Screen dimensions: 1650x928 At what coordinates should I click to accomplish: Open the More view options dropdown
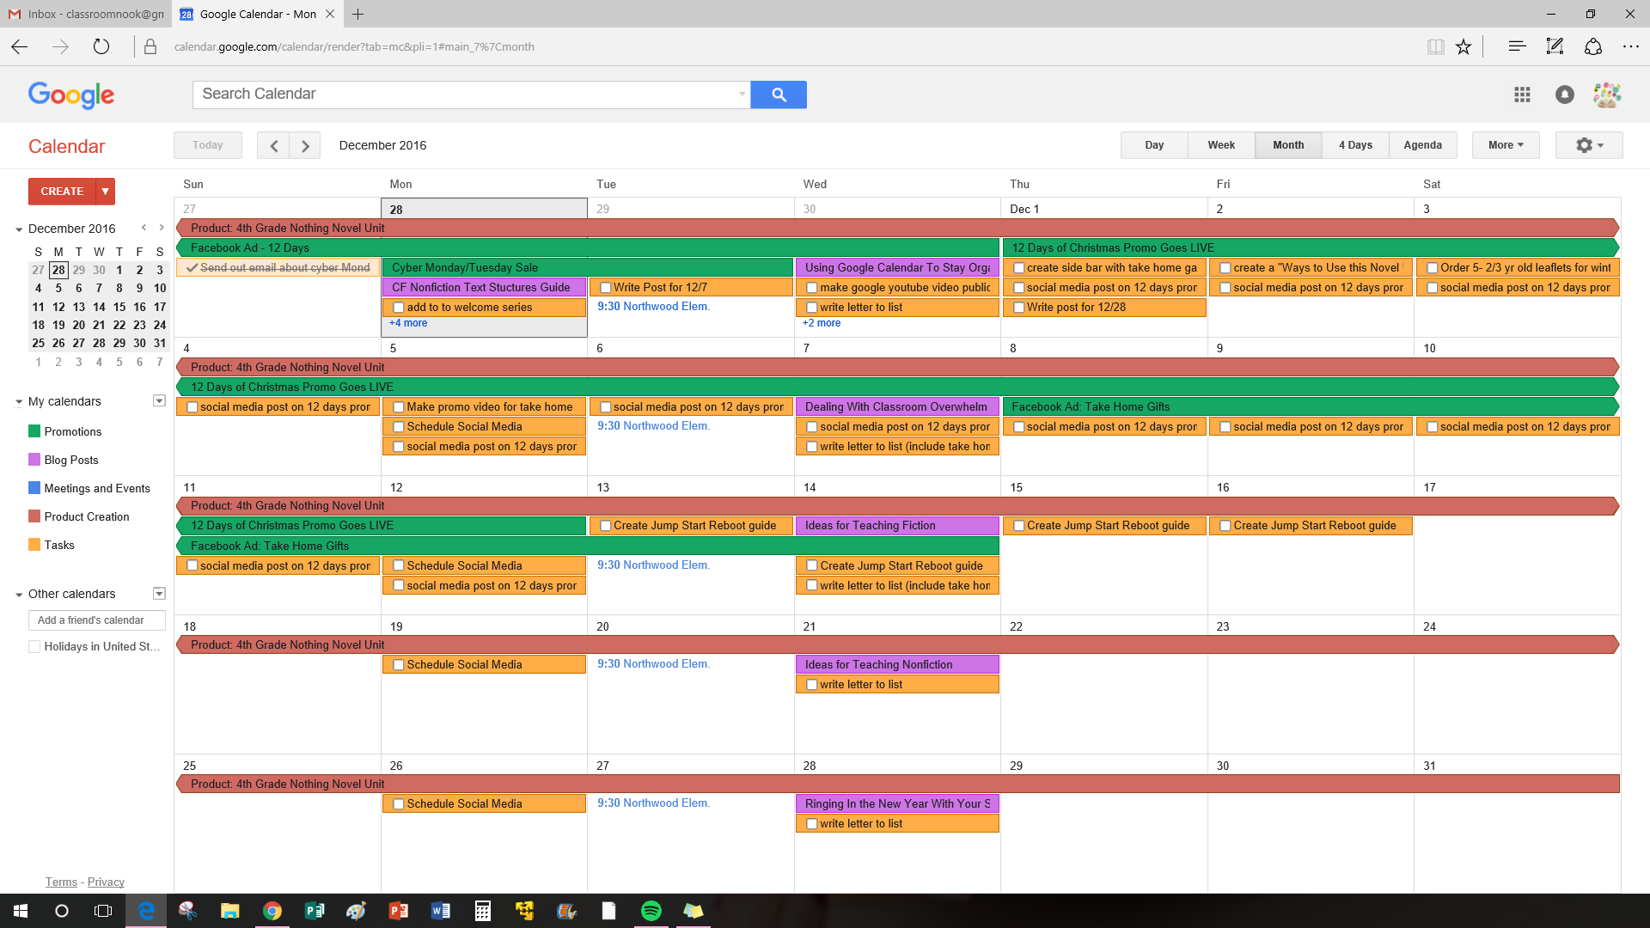pyautogui.click(x=1505, y=144)
